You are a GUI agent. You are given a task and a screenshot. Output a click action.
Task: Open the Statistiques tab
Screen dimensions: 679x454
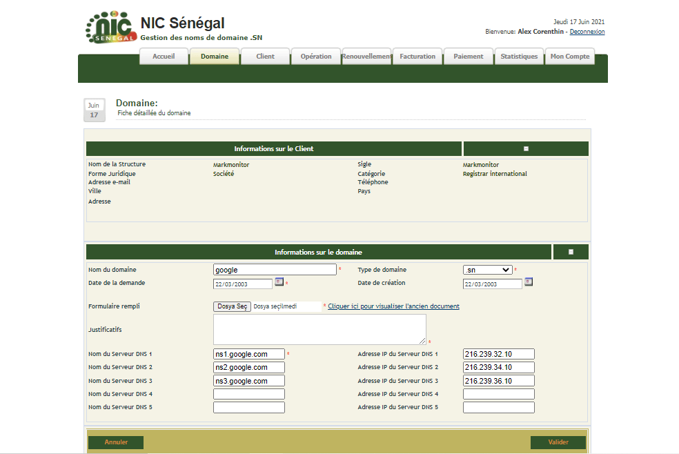click(519, 57)
